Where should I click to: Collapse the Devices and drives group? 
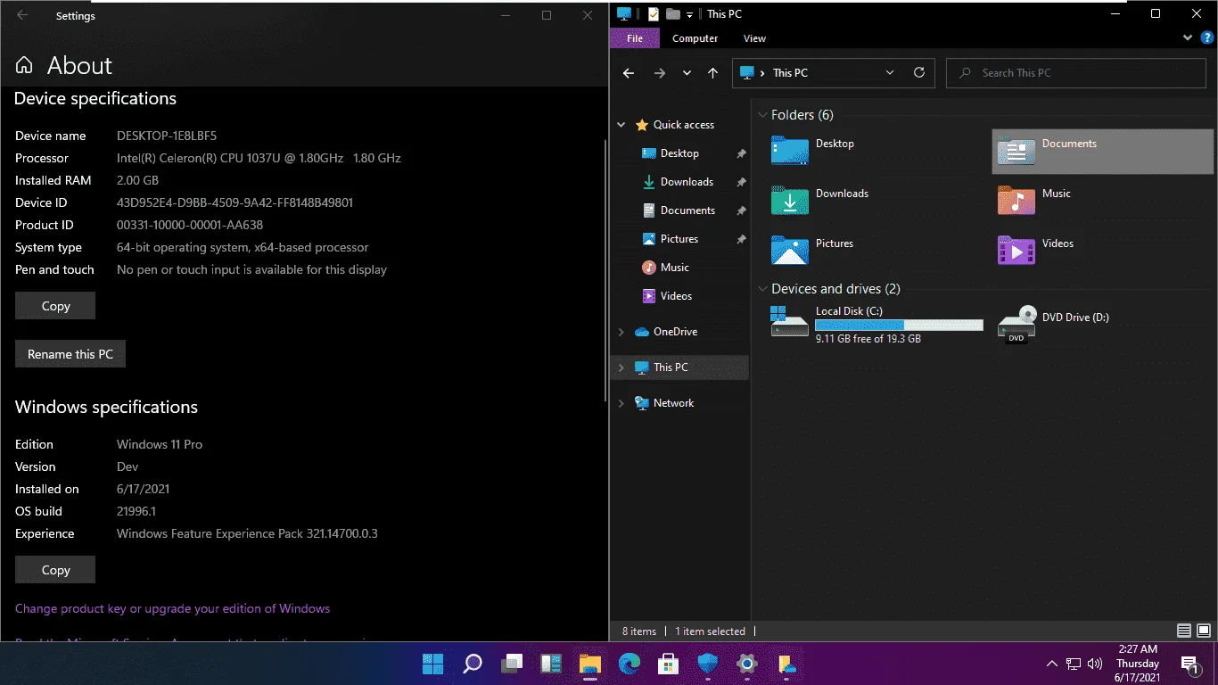pos(763,289)
